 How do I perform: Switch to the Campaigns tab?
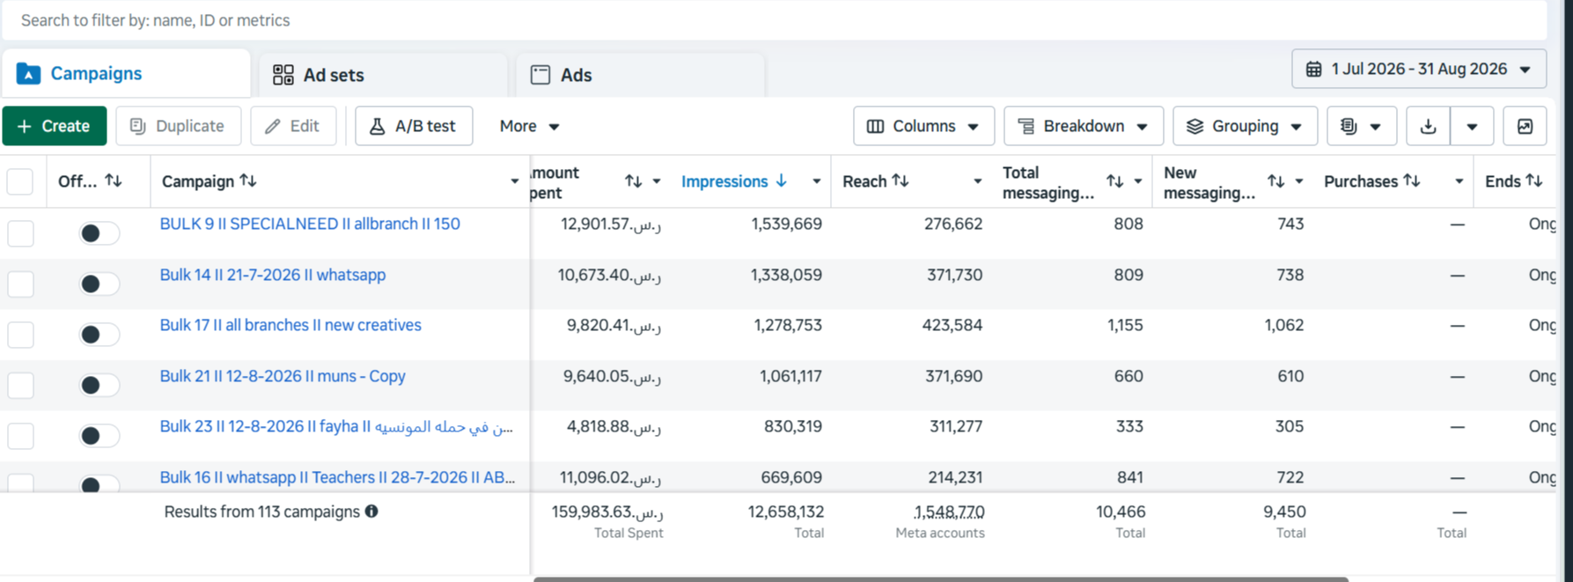click(x=126, y=74)
